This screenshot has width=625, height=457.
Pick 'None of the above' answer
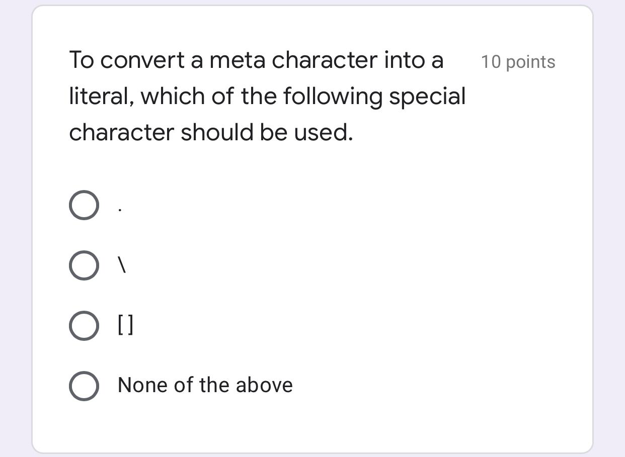tap(84, 386)
